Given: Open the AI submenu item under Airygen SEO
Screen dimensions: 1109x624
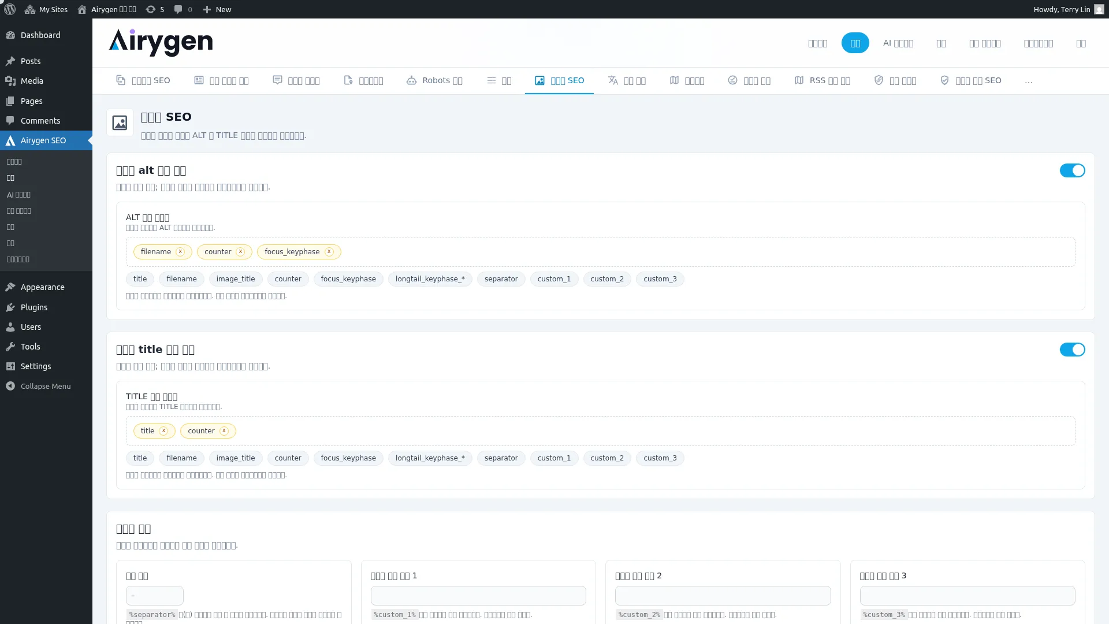Looking at the screenshot, I should (x=18, y=195).
